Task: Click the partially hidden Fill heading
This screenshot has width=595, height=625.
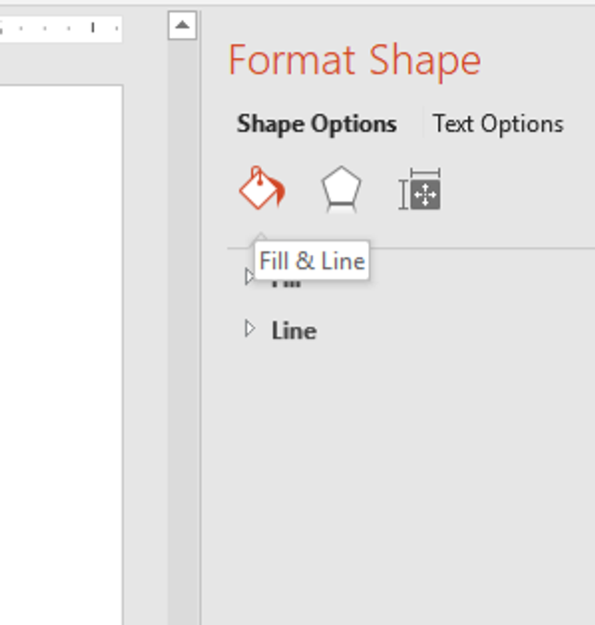Action: pyautogui.click(x=286, y=282)
